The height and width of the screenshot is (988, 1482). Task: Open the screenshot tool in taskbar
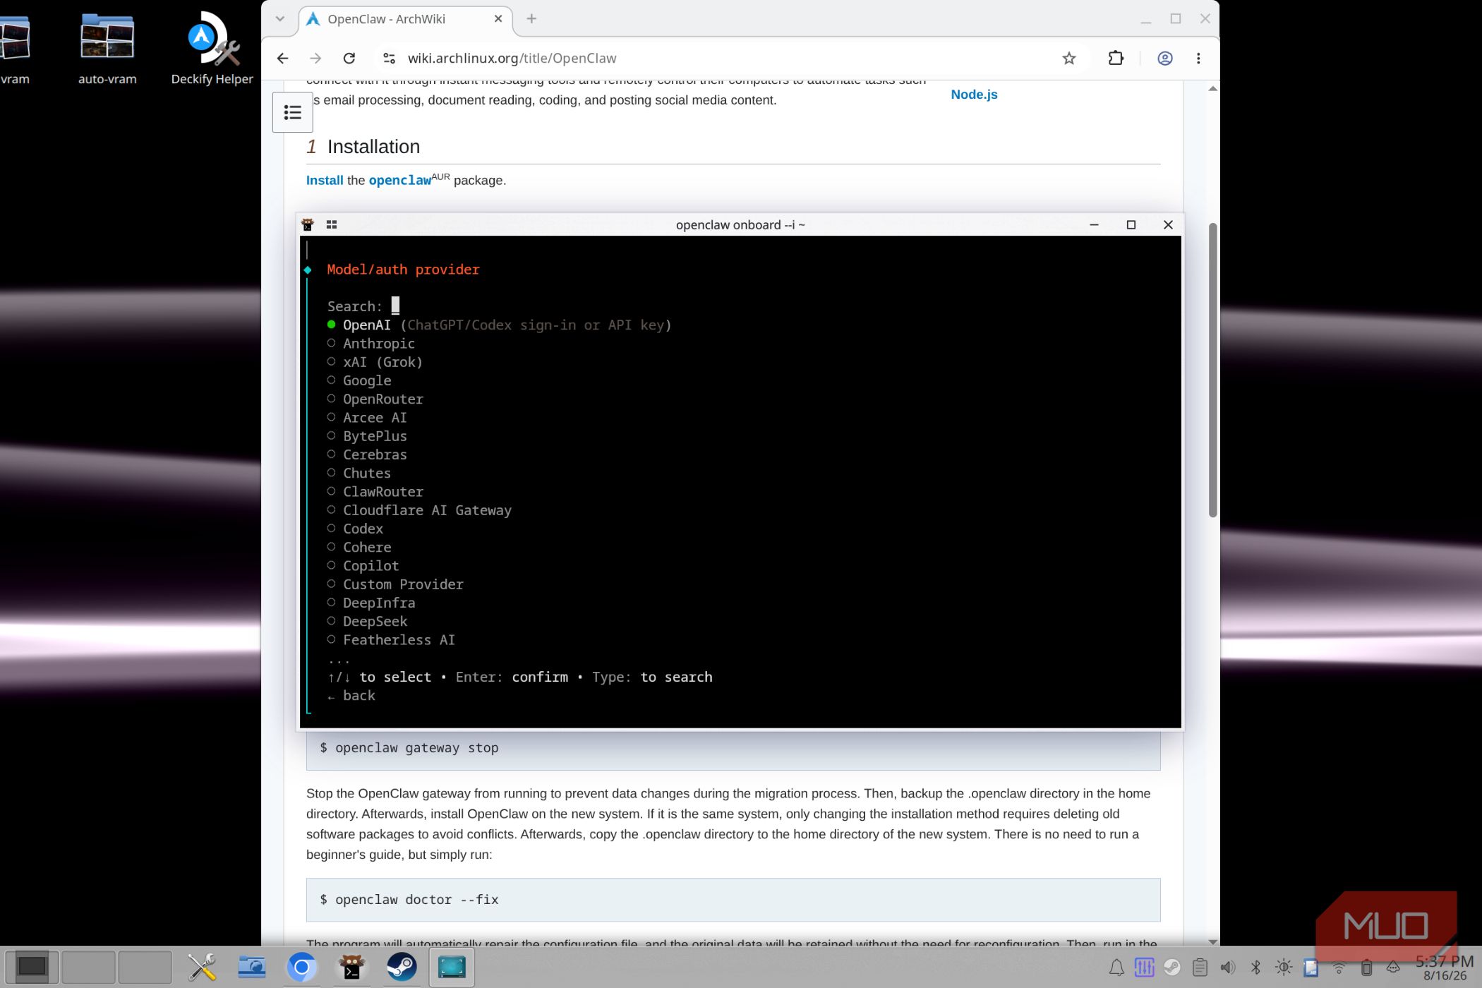pos(452,967)
